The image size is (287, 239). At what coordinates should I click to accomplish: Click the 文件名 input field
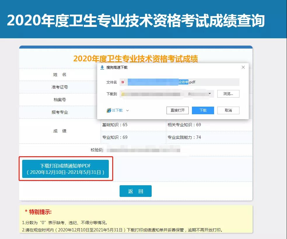(x=179, y=82)
